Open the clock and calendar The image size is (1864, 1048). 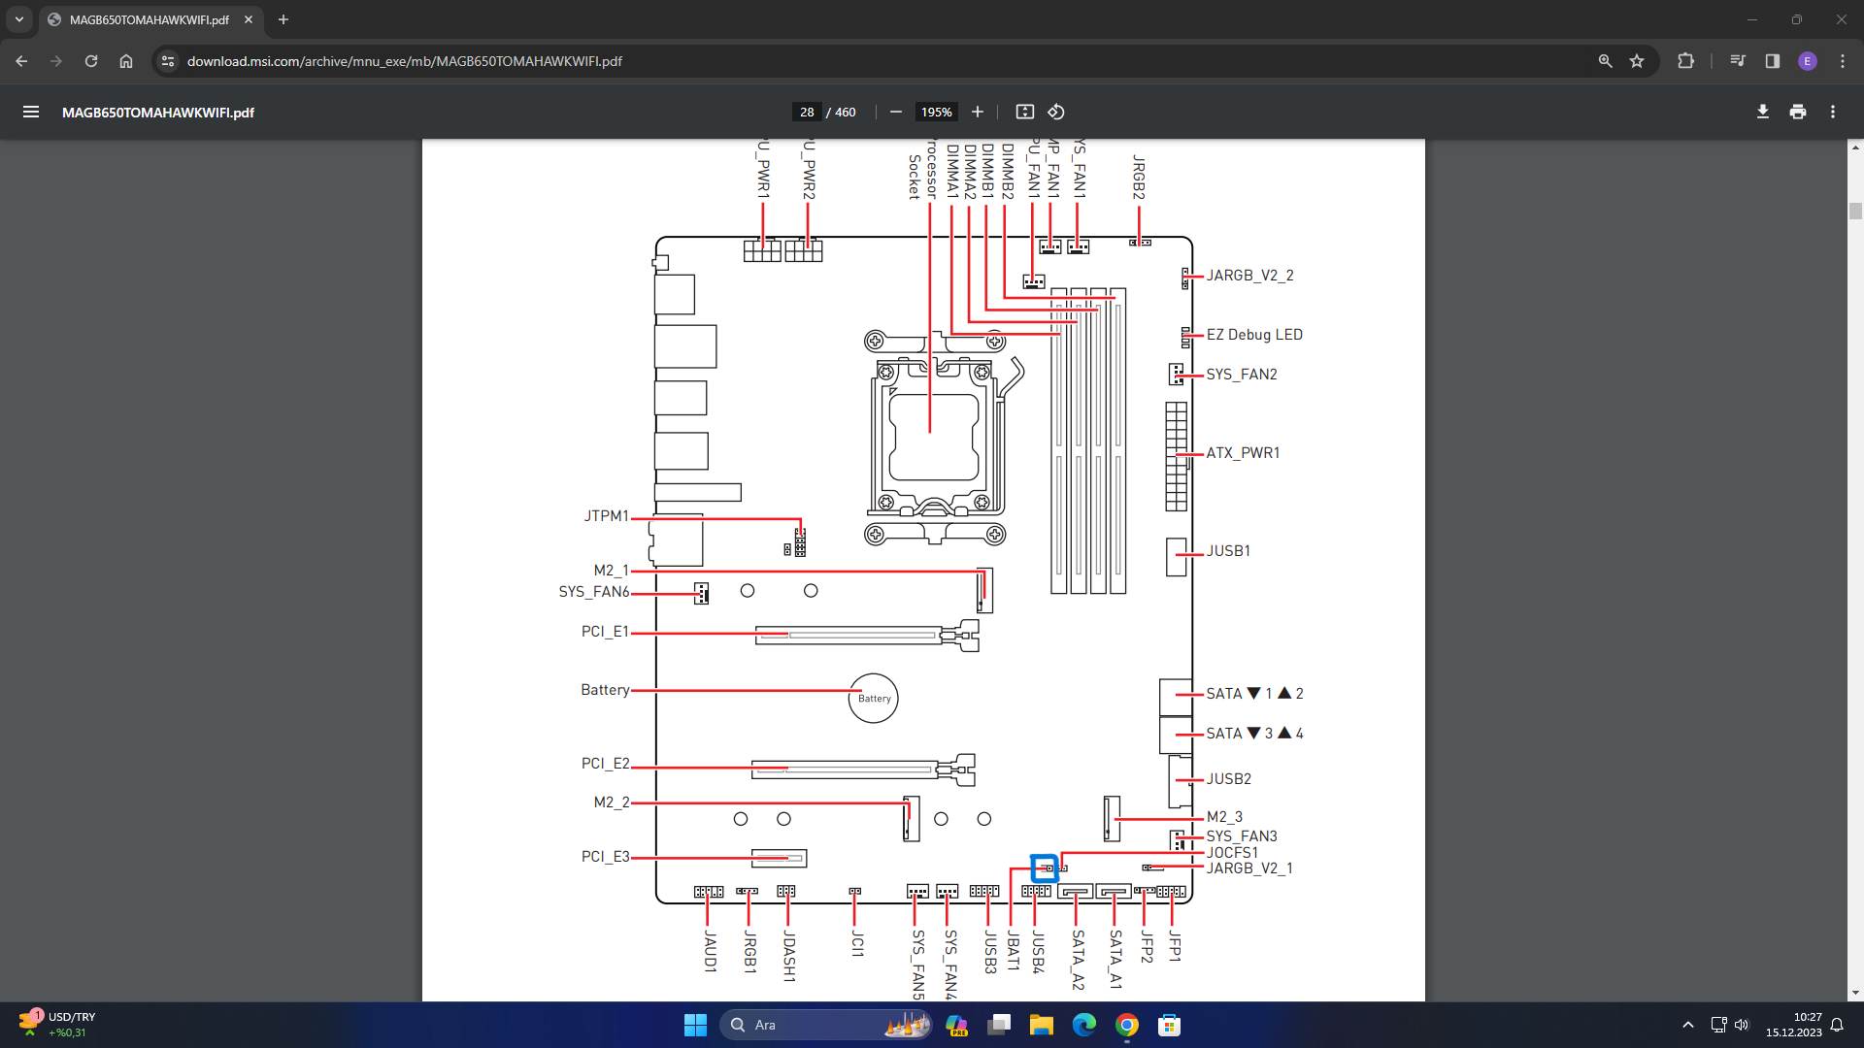point(1793,1025)
